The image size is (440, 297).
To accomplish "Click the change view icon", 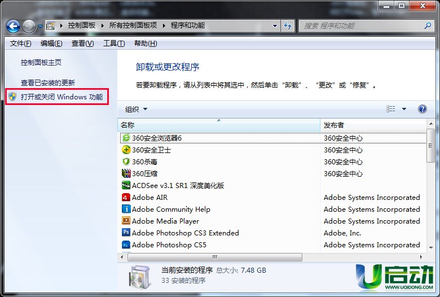I will pos(390,109).
